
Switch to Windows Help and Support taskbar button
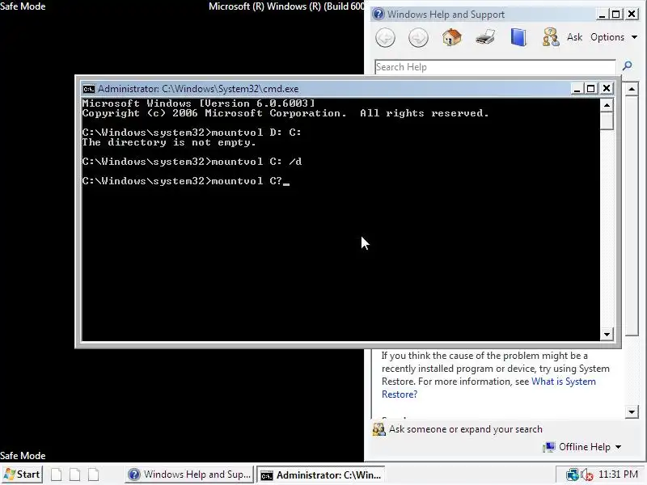tap(189, 474)
